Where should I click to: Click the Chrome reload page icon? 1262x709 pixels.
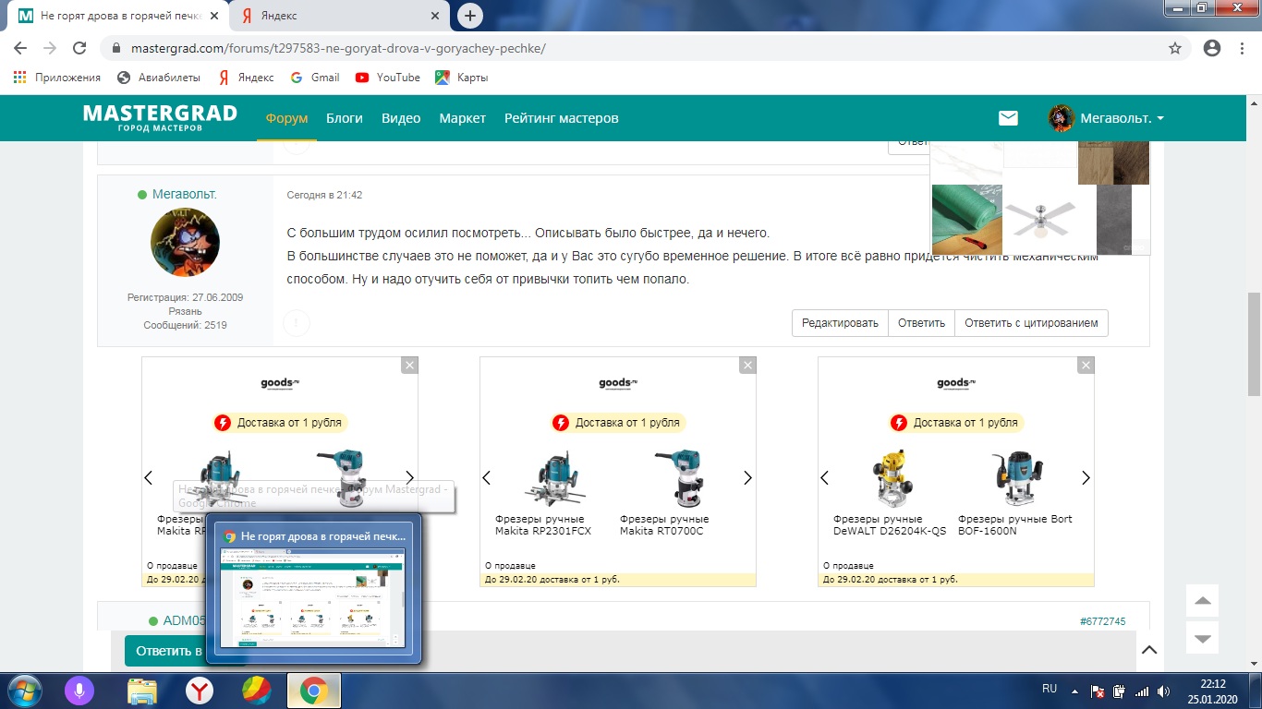(x=79, y=48)
